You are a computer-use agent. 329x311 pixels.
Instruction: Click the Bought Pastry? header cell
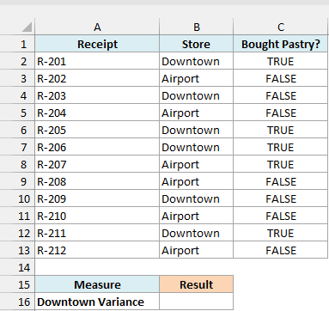tap(281, 44)
